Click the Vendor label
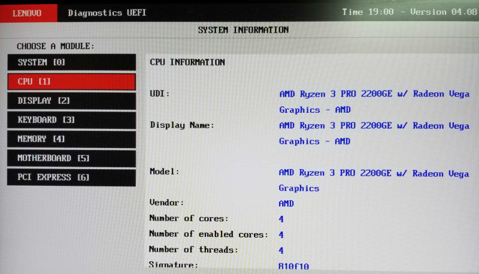Screen dimensions: 479x274 166,203
